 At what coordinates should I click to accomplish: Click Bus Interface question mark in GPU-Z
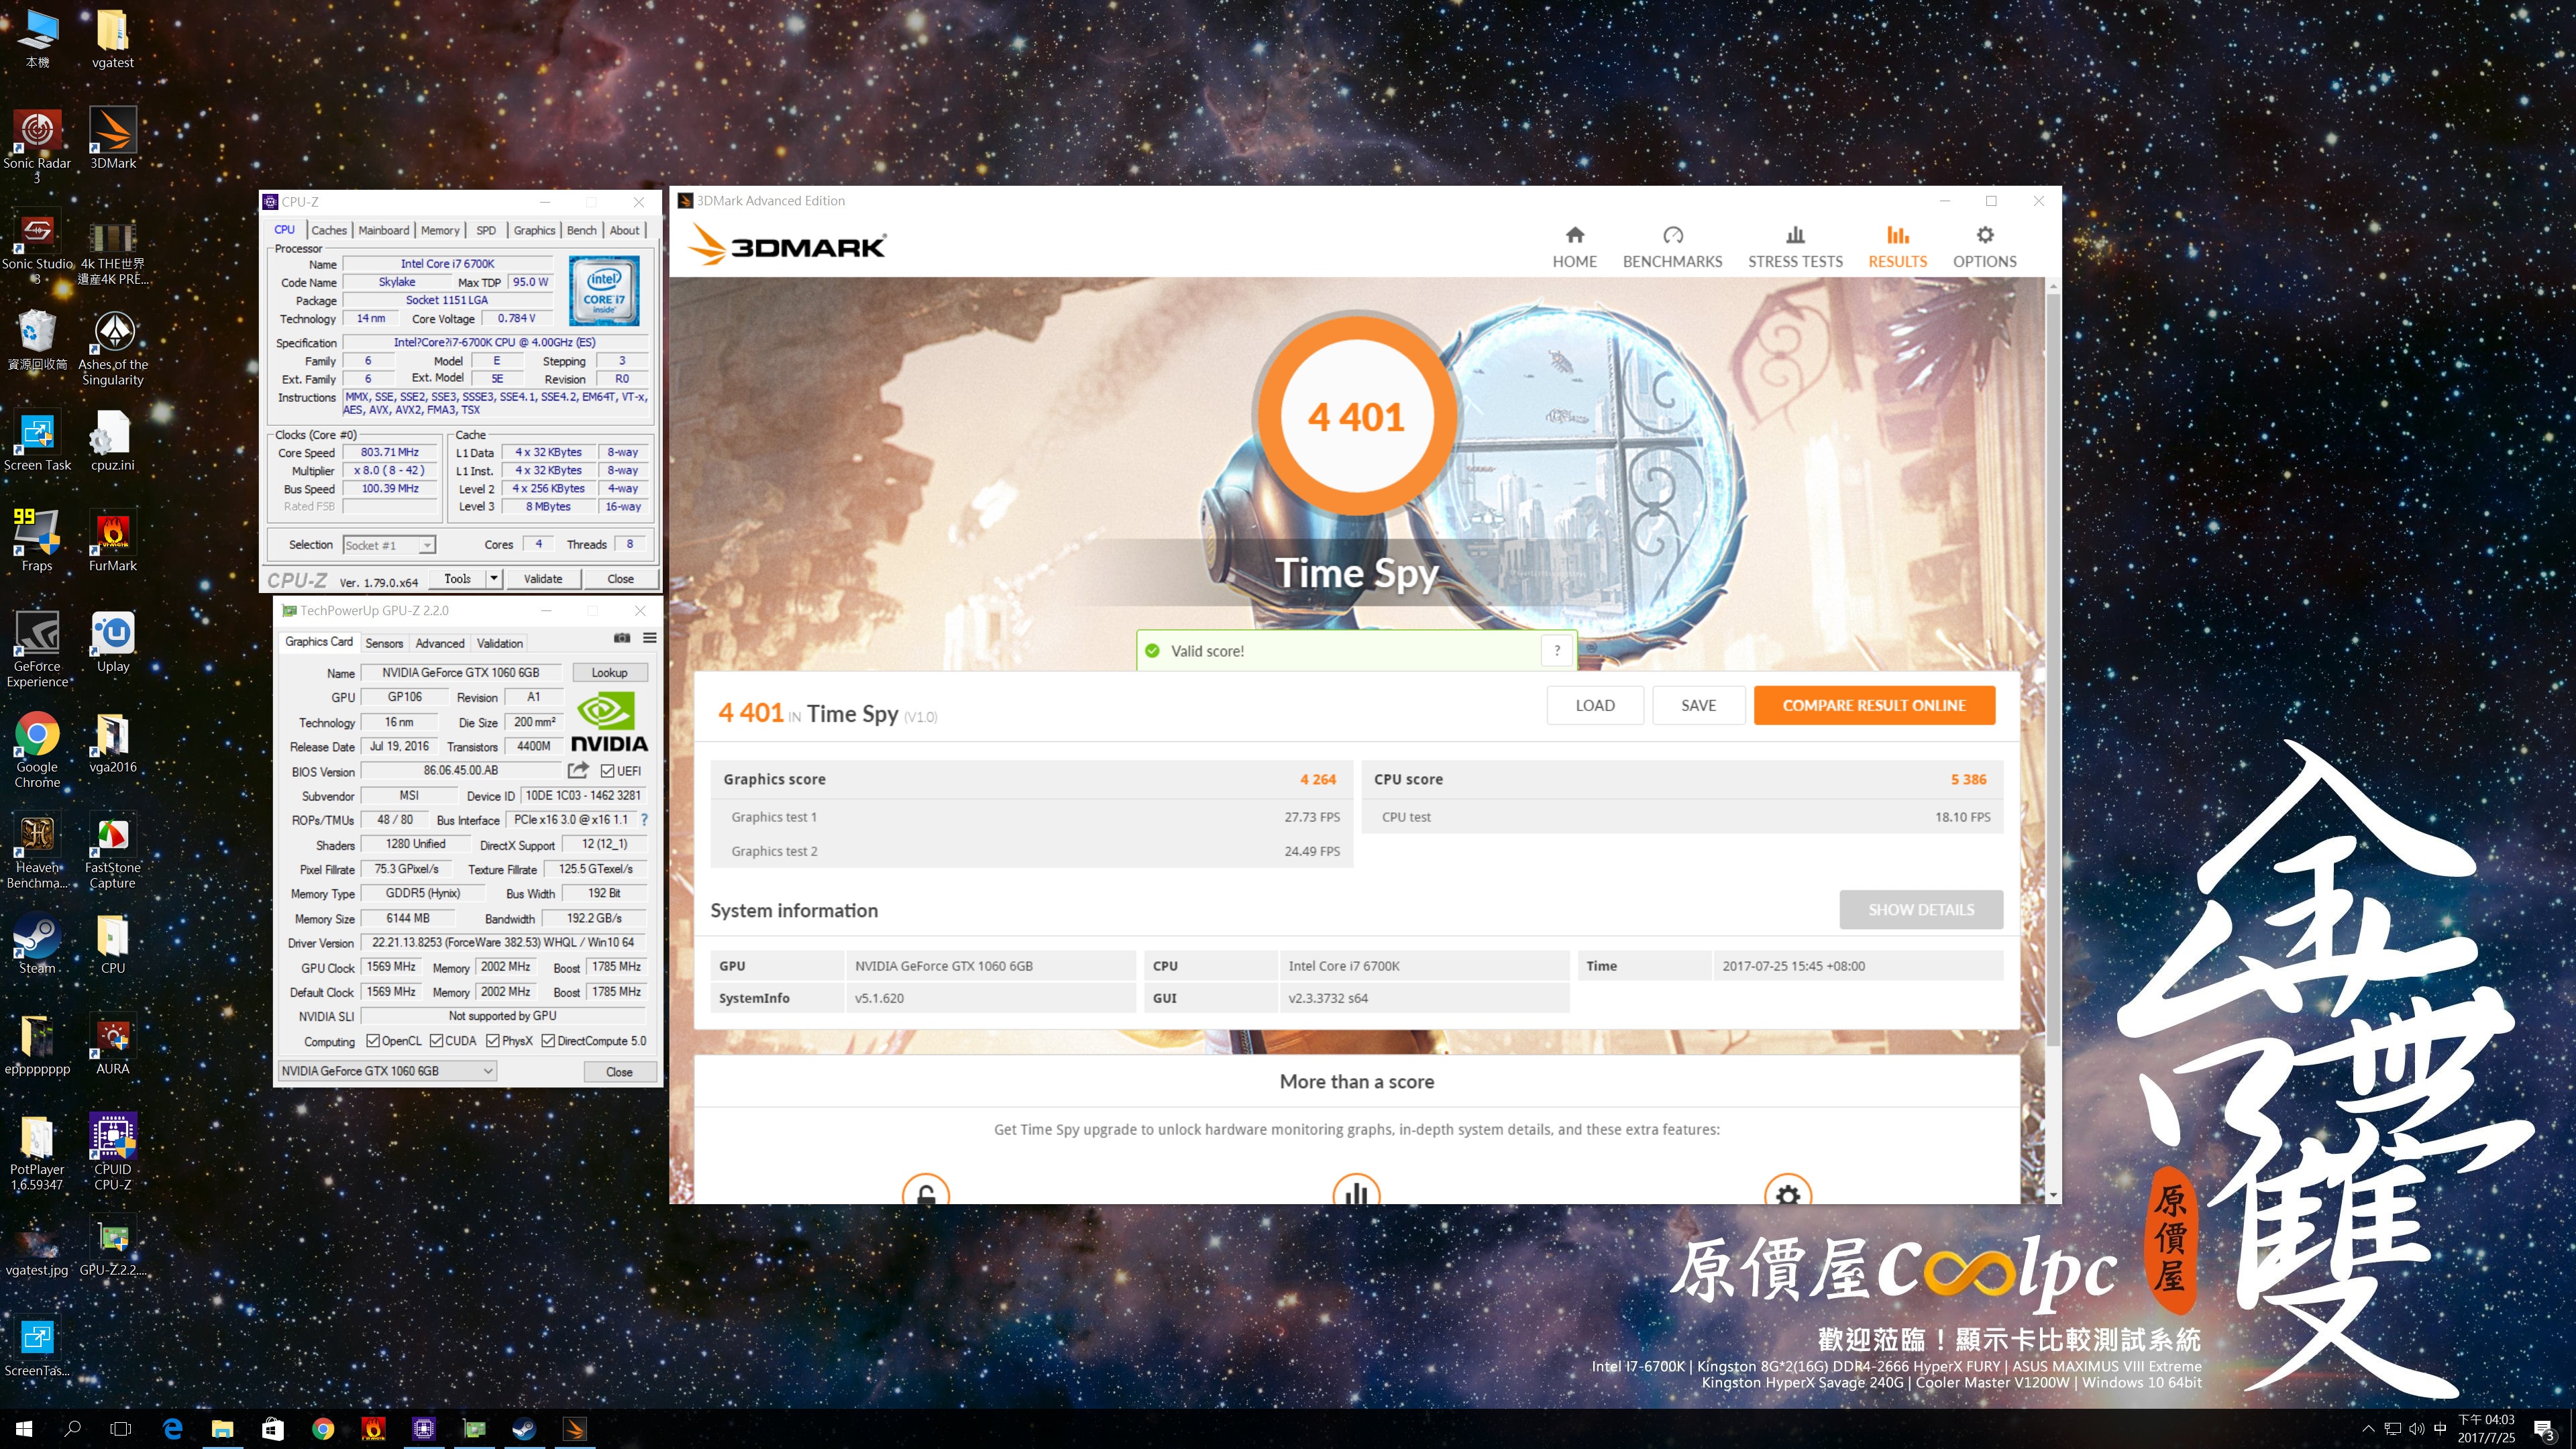(x=644, y=820)
